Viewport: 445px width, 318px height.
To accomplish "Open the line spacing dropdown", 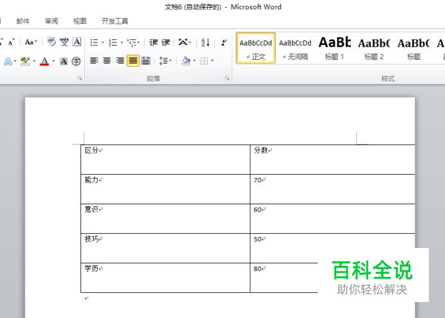I will (165, 61).
